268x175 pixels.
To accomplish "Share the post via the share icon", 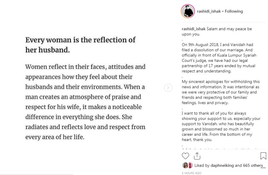I will 197,156.
